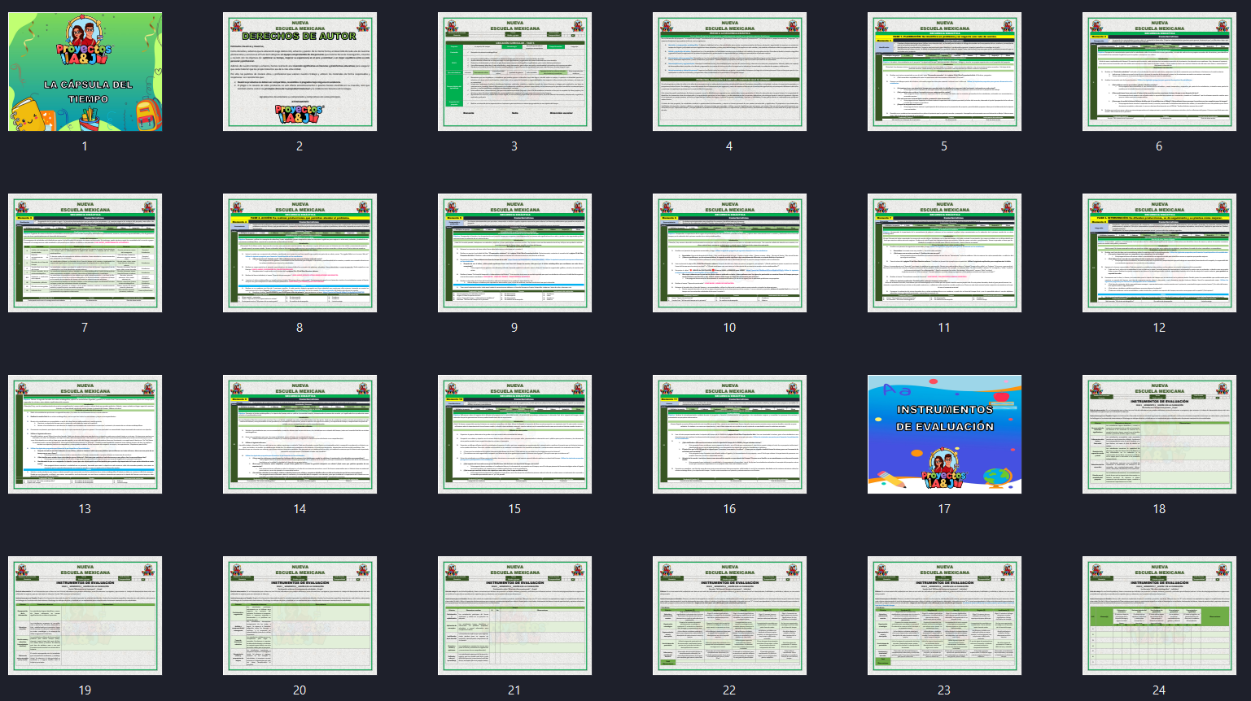Select slide 5 with yellow header
The height and width of the screenshot is (701, 1251).
[944, 72]
